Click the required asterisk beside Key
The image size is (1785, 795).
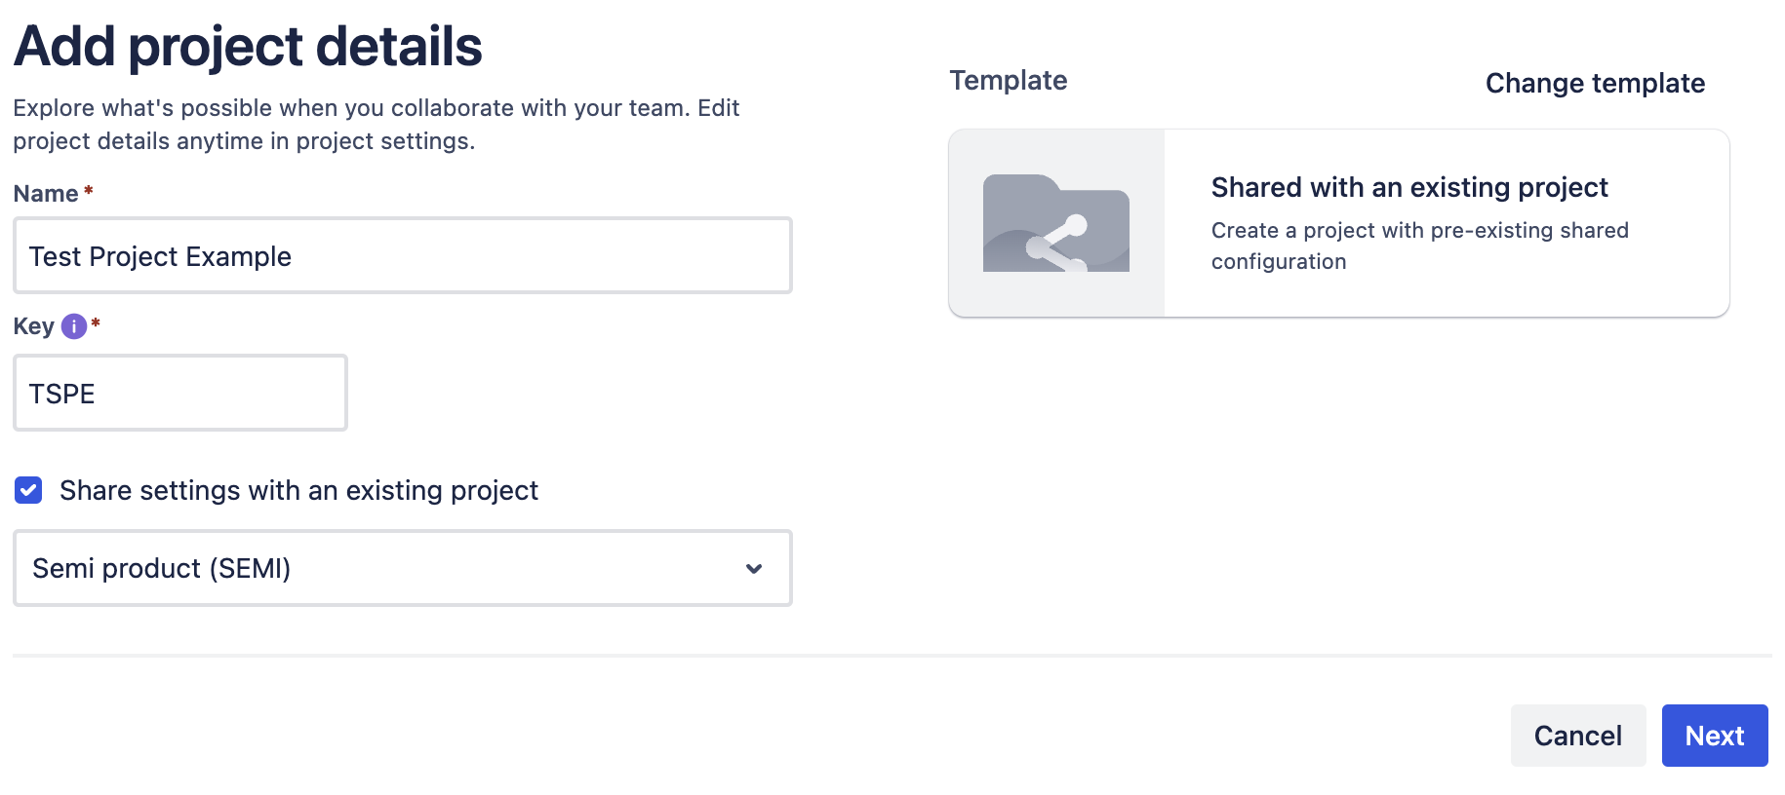[96, 323]
